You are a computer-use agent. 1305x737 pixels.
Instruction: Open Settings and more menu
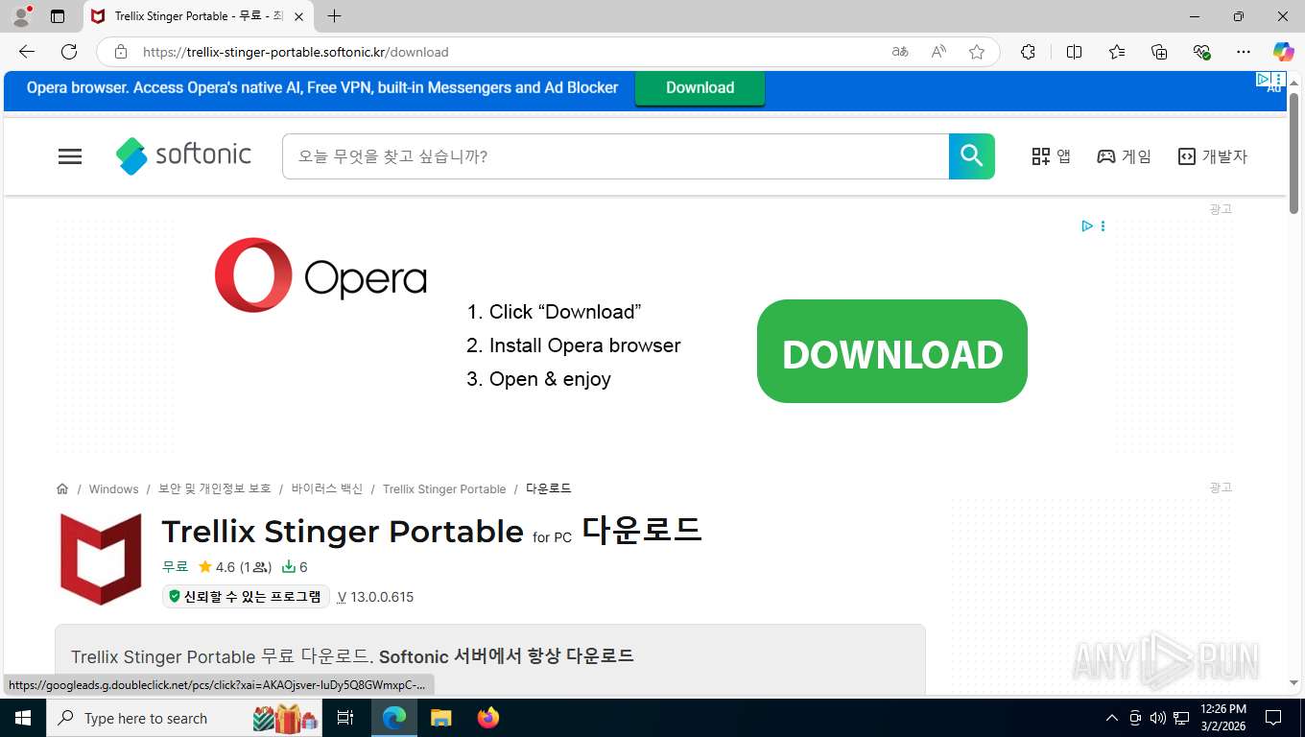point(1244,52)
